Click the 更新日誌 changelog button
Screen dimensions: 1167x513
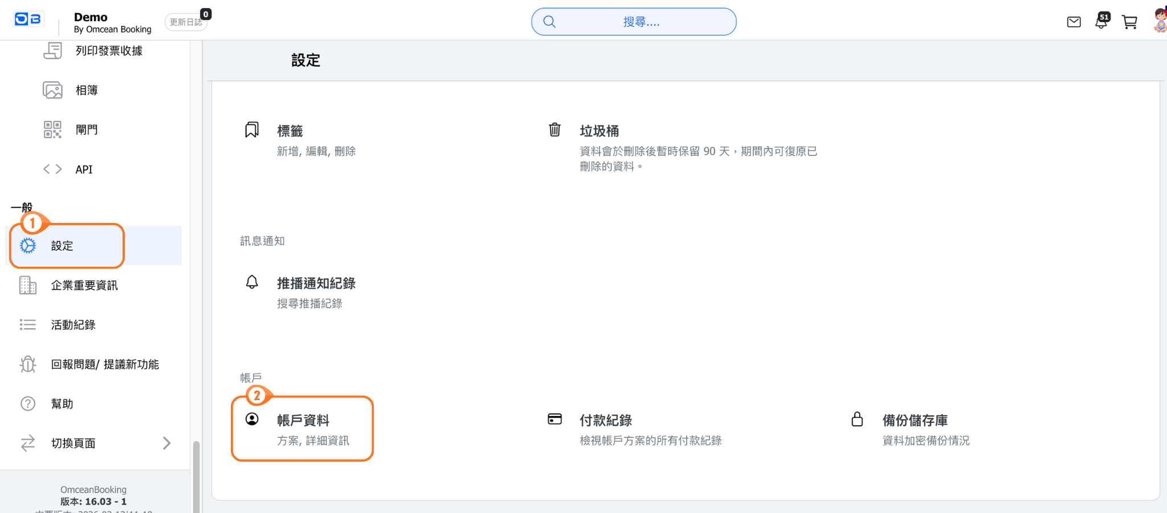click(186, 22)
